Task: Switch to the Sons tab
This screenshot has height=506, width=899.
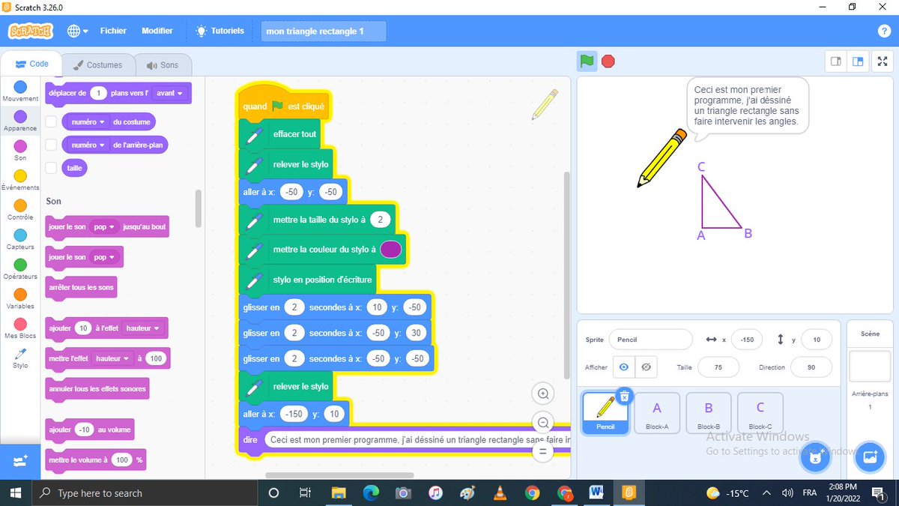Action: click(163, 64)
